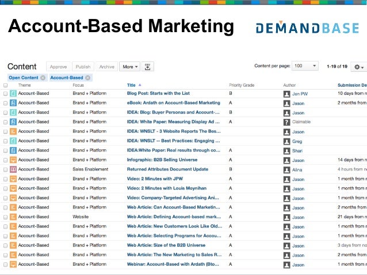The height and width of the screenshot is (275, 367).
Task: Click the Blog Post row content type icon
Action: [x=13, y=93]
